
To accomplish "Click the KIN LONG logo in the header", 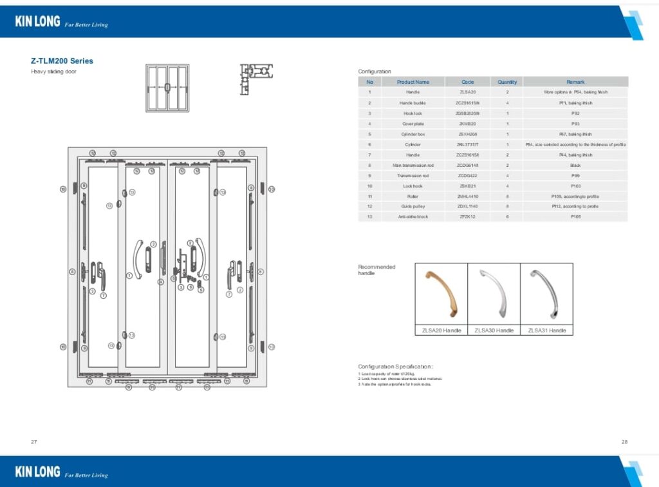I will pyautogui.click(x=38, y=22).
